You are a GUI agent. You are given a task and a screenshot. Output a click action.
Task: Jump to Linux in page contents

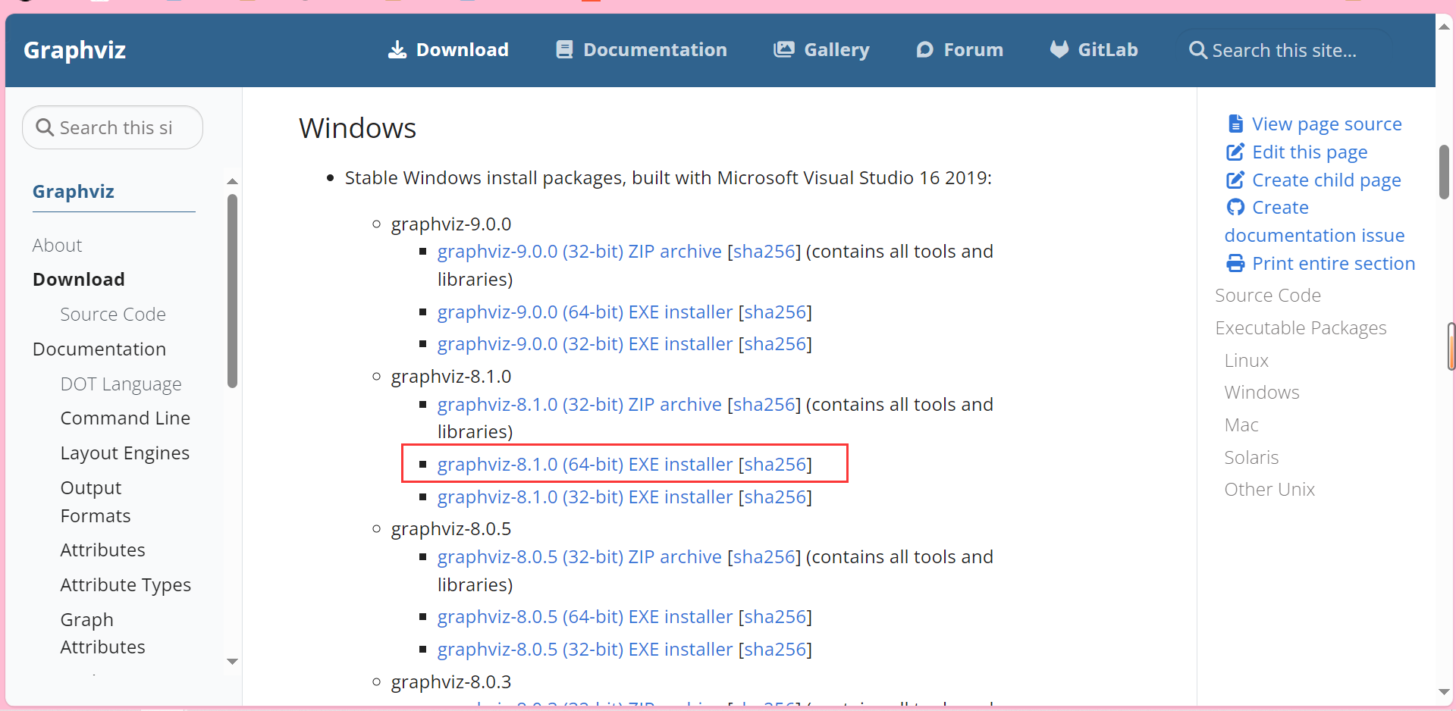point(1247,360)
